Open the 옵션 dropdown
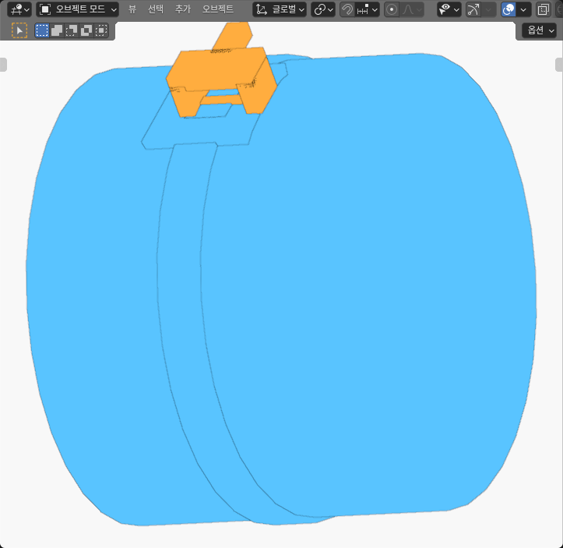This screenshot has width=563, height=548. (x=540, y=30)
